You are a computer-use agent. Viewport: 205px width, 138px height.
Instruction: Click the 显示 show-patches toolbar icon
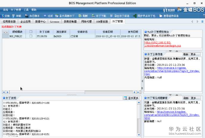(57, 16)
